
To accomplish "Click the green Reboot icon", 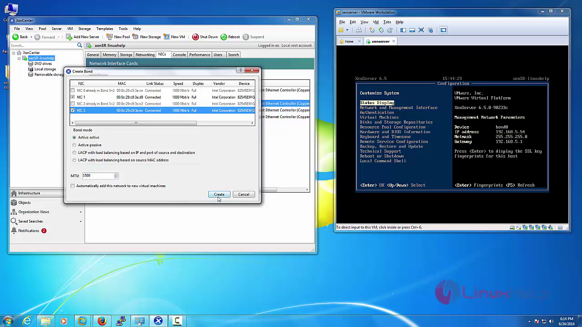I will (x=224, y=37).
